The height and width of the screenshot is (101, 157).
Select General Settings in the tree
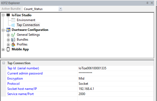[28, 35]
